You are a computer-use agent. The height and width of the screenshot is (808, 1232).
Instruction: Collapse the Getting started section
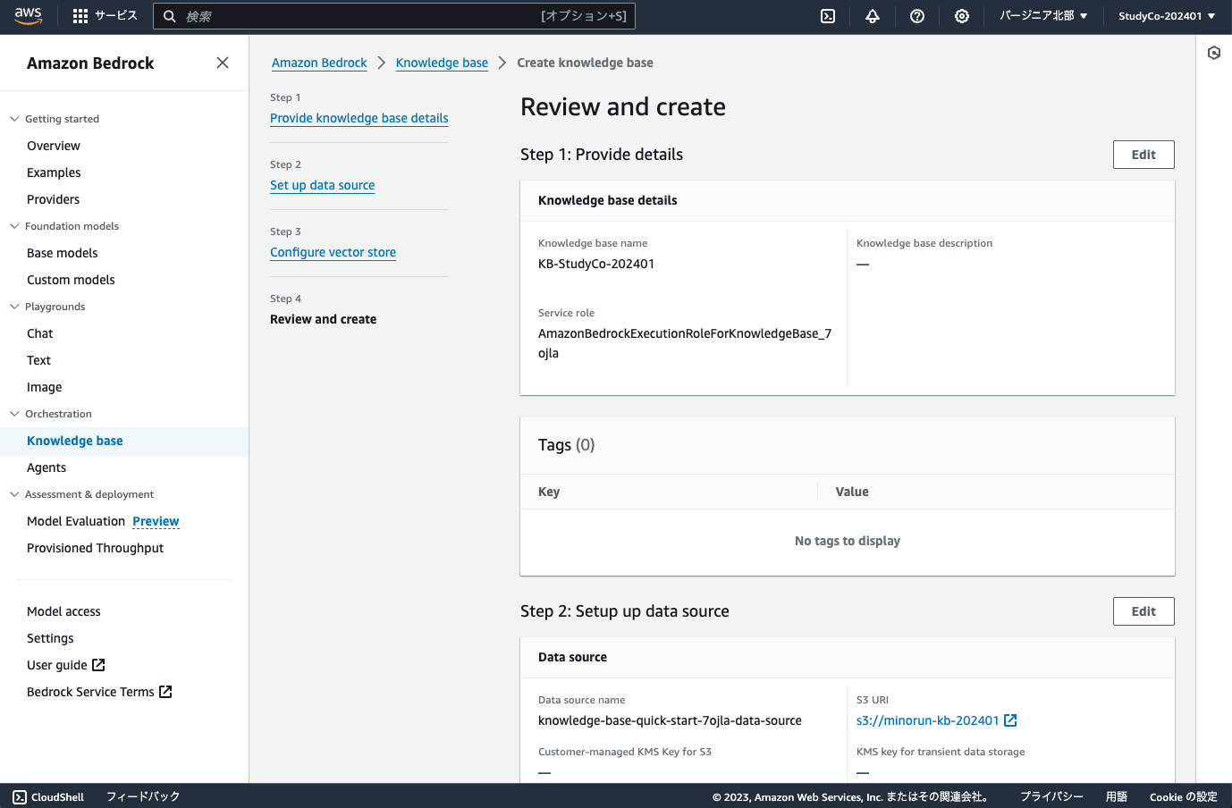coord(13,118)
